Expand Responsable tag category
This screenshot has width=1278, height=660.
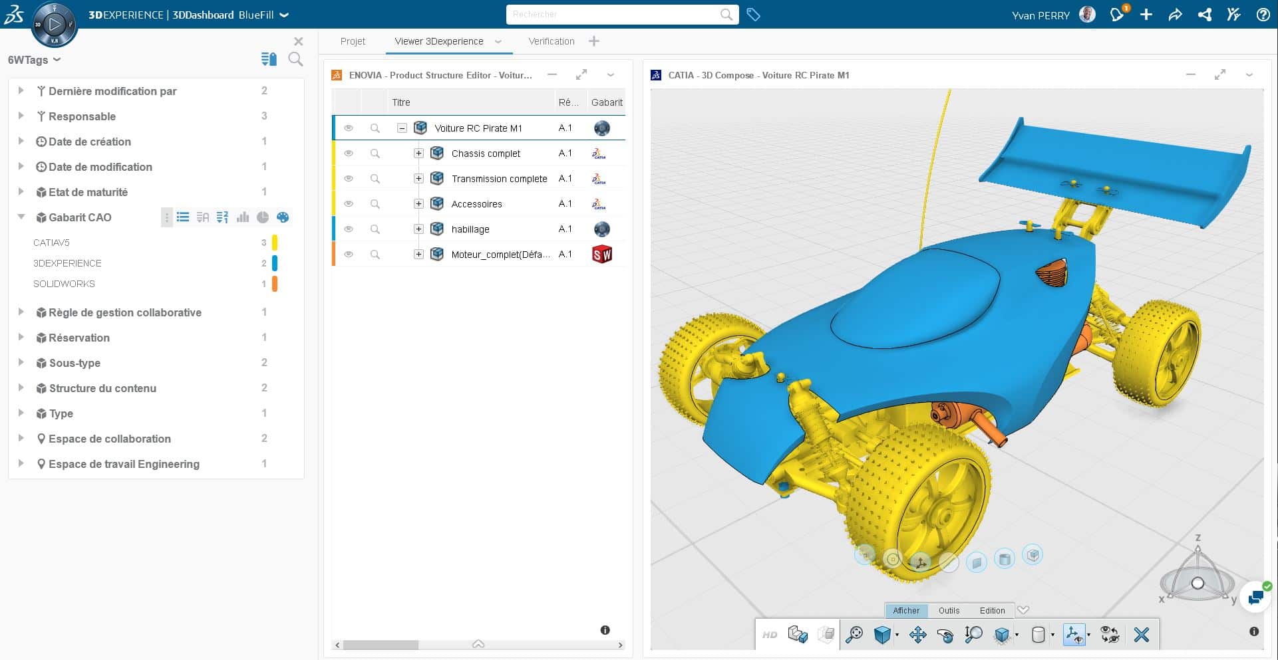pyautogui.click(x=21, y=116)
